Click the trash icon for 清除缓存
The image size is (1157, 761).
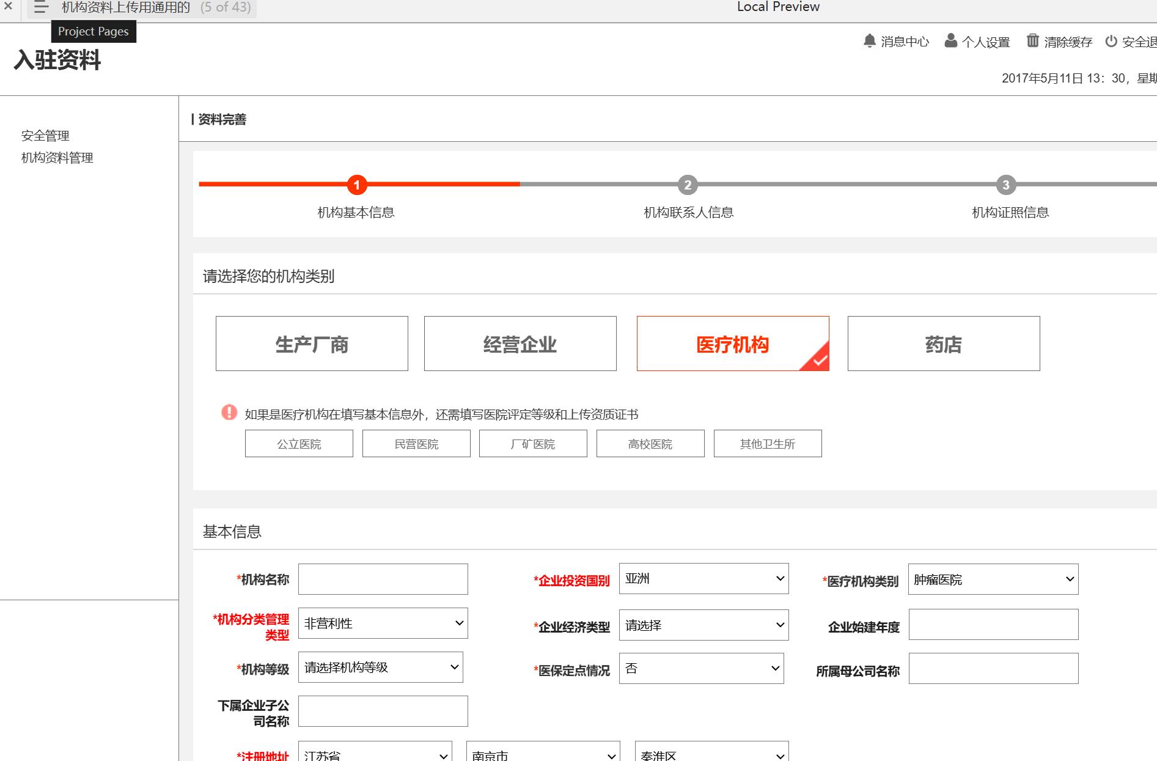pyautogui.click(x=1032, y=41)
